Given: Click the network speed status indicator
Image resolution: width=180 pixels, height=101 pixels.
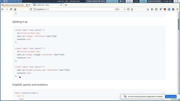Looking at the screenshot, I should tap(96, 1).
